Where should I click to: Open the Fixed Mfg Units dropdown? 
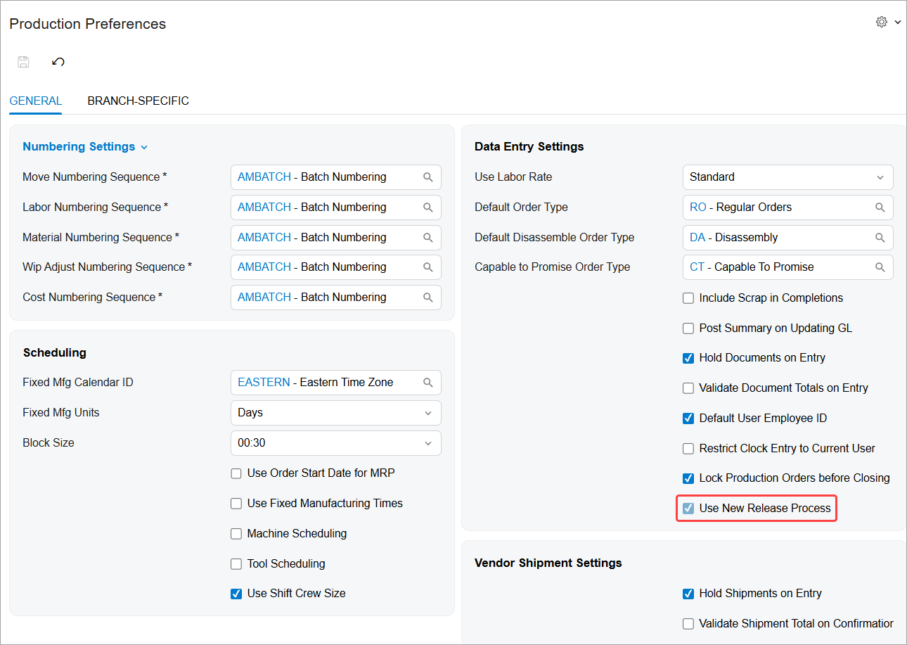coord(335,413)
